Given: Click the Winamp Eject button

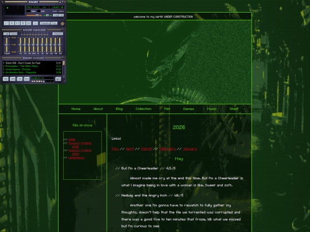Looking at the screenshot, I should (x=35, y=23).
